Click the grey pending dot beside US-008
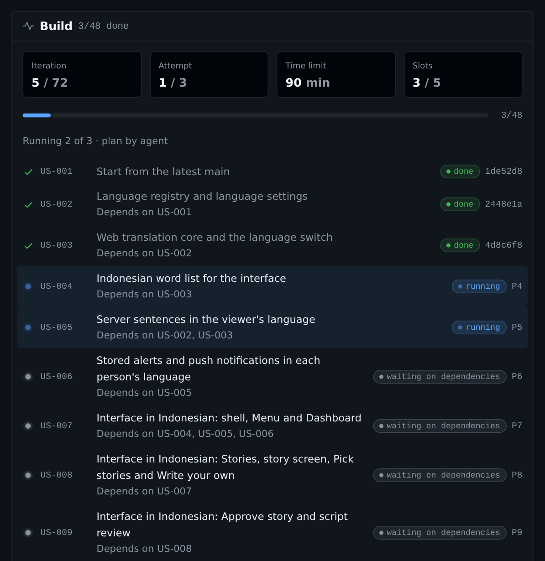Image resolution: width=545 pixels, height=561 pixels. [28, 475]
